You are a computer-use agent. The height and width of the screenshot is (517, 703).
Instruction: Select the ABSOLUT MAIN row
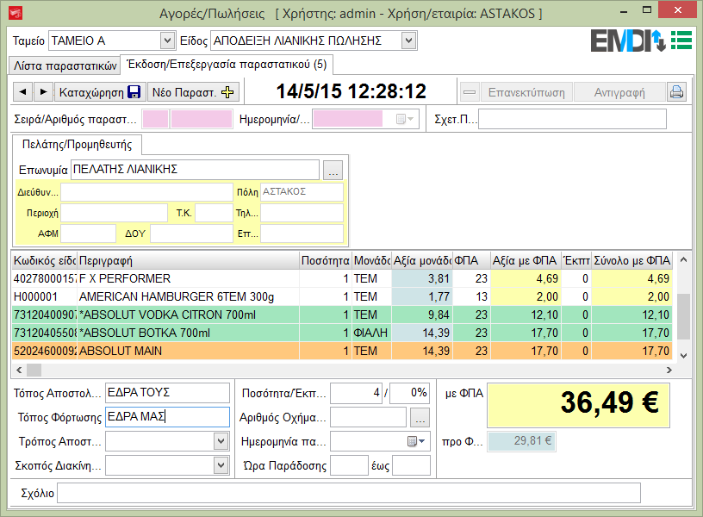pos(342,351)
